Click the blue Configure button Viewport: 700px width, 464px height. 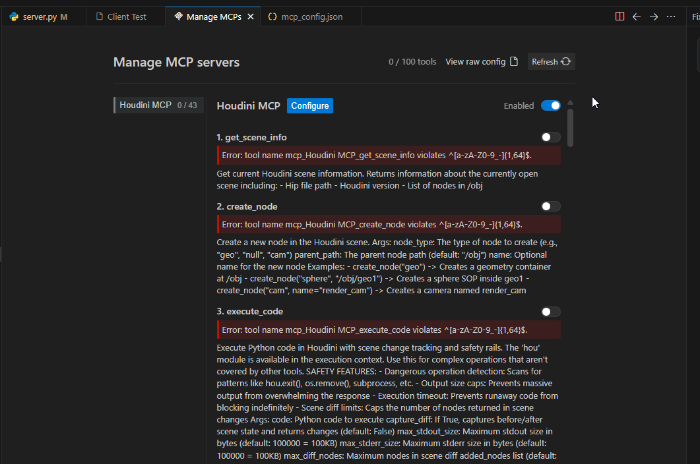pyautogui.click(x=310, y=105)
